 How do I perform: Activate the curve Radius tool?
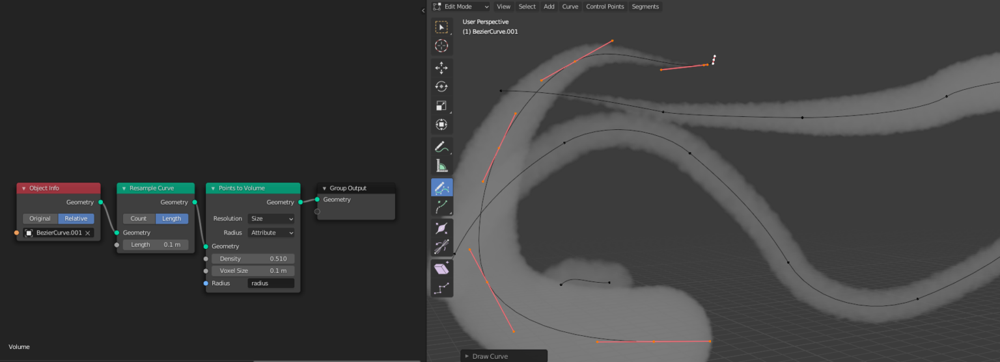(x=441, y=228)
